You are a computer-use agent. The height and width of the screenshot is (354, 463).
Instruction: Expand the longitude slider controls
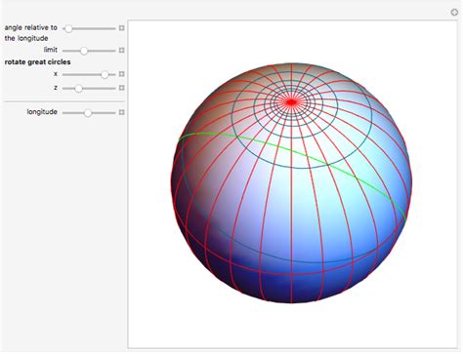point(122,112)
